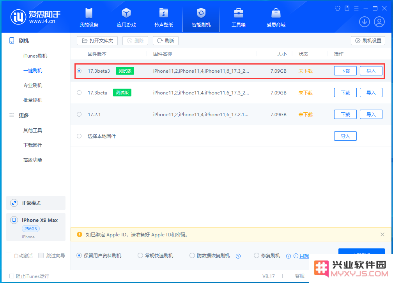393x283 pixels.
Task: Open 刷机设置 settings
Action: 368,40
